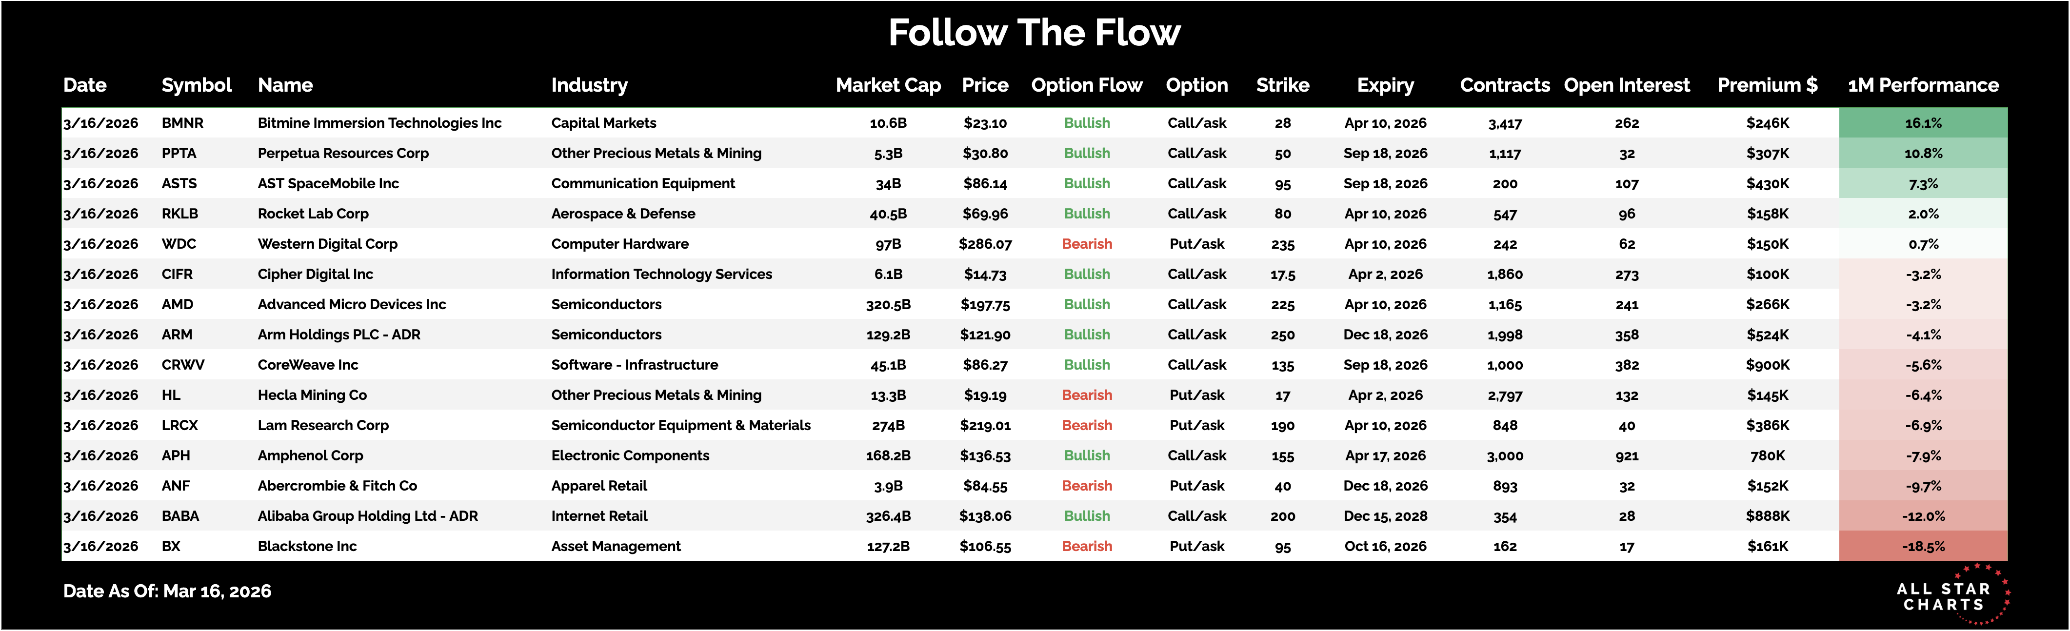
Task: Click the BMNR ticker symbol
Action: (x=182, y=123)
